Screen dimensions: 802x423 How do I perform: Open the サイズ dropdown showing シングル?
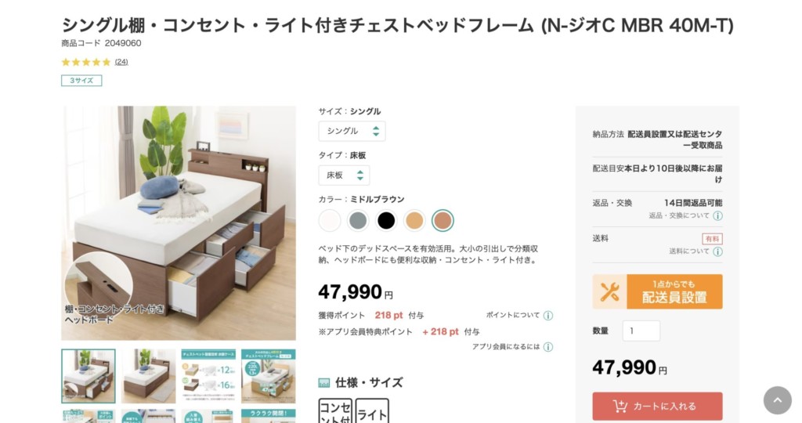(352, 132)
